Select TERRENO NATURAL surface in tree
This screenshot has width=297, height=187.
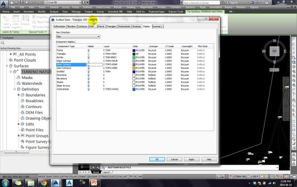pyautogui.click(x=35, y=72)
